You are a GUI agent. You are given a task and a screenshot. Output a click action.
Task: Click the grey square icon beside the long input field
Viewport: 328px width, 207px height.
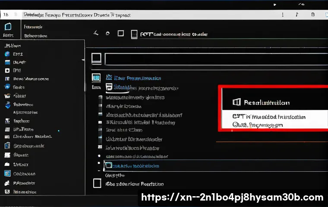point(96,58)
